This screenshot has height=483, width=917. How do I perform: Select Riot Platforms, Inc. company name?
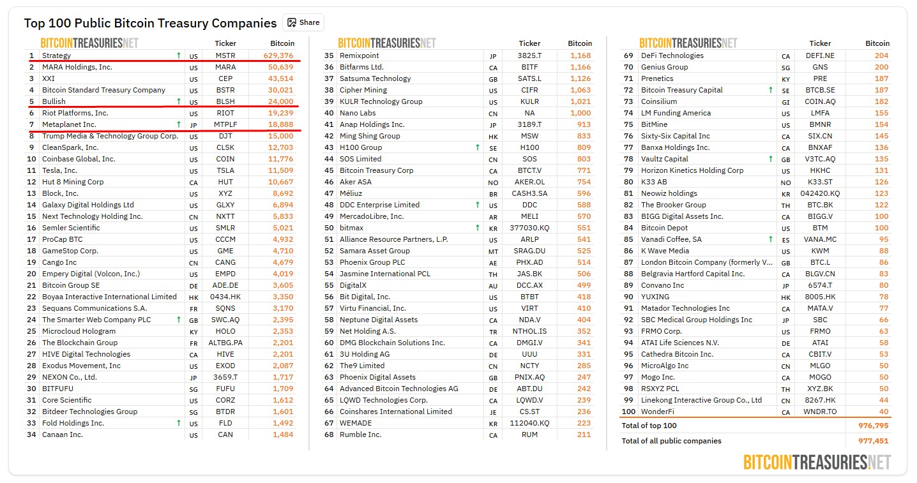(75, 113)
